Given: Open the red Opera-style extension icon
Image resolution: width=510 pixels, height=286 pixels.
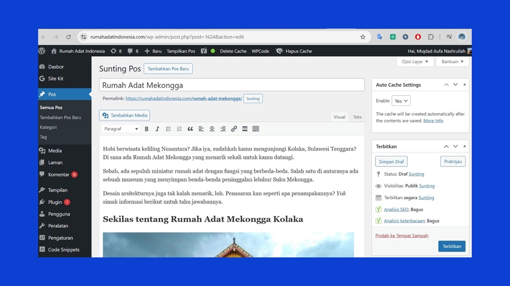Looking at the screenshot, I should coord(418,37).
